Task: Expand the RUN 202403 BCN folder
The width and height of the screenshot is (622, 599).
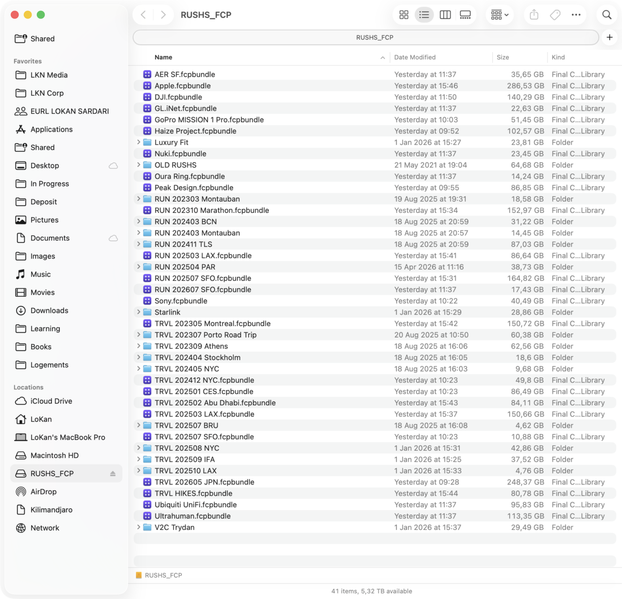Action: tap(138, 222)
